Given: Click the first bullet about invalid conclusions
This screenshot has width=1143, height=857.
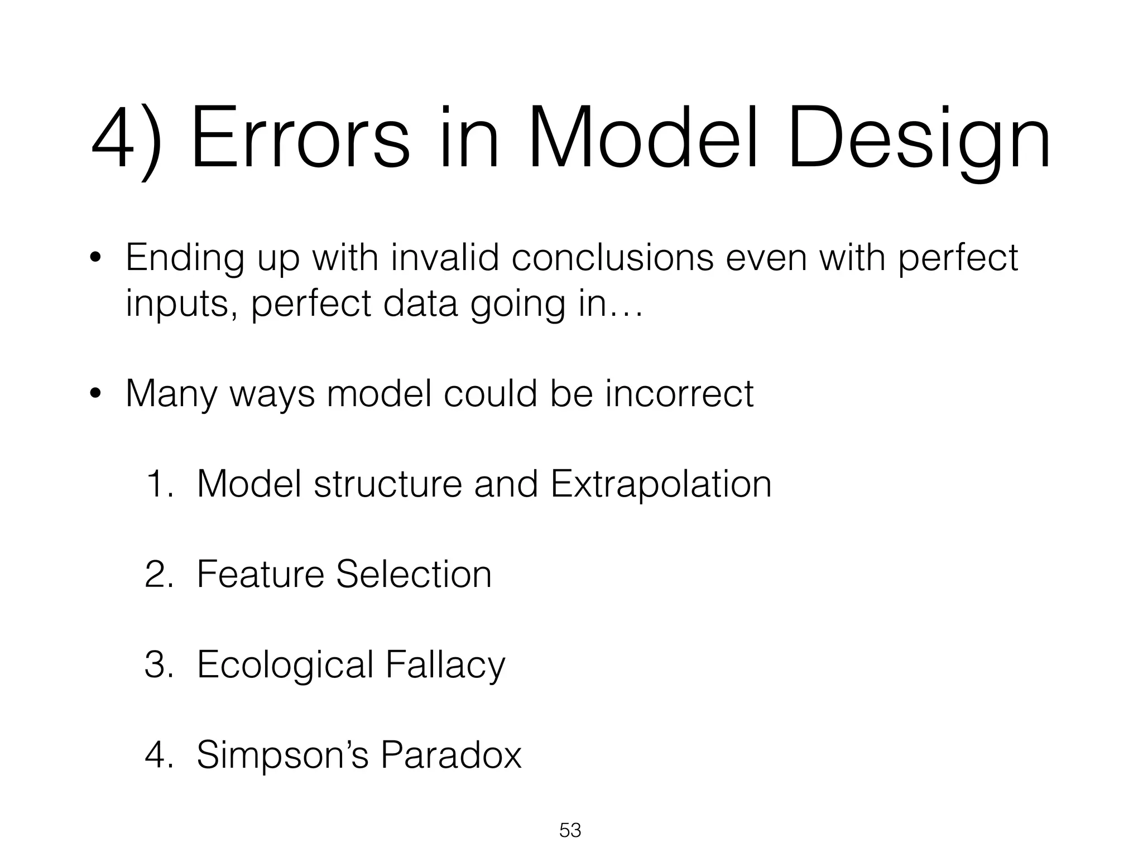Looking at the screenshot, I should click(571, 258).
